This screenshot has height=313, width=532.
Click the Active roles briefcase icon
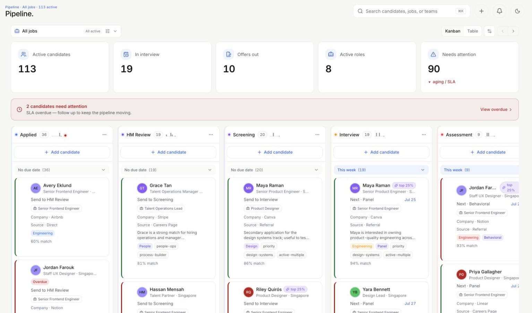(331, 54)
